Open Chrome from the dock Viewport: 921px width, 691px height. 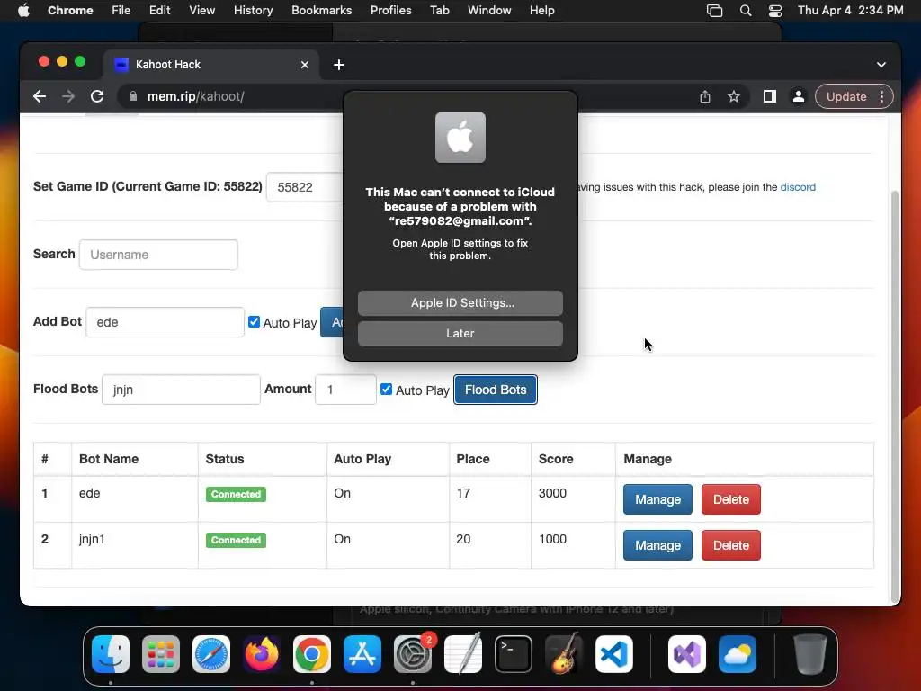[x=312, y=654]
